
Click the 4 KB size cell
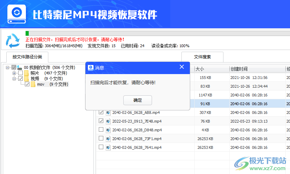pyautogui.click(x=205, y=130)
